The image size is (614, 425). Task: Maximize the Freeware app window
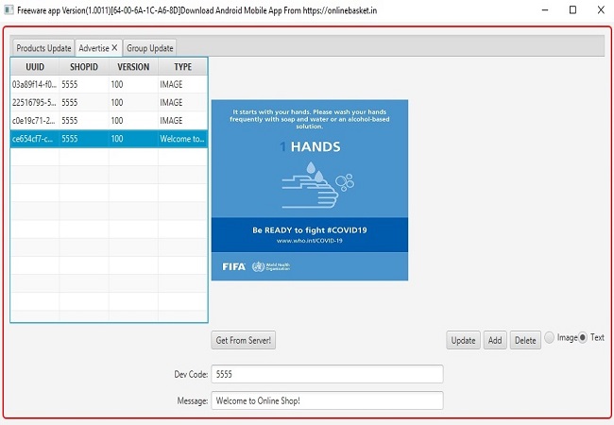coord(572,10)
